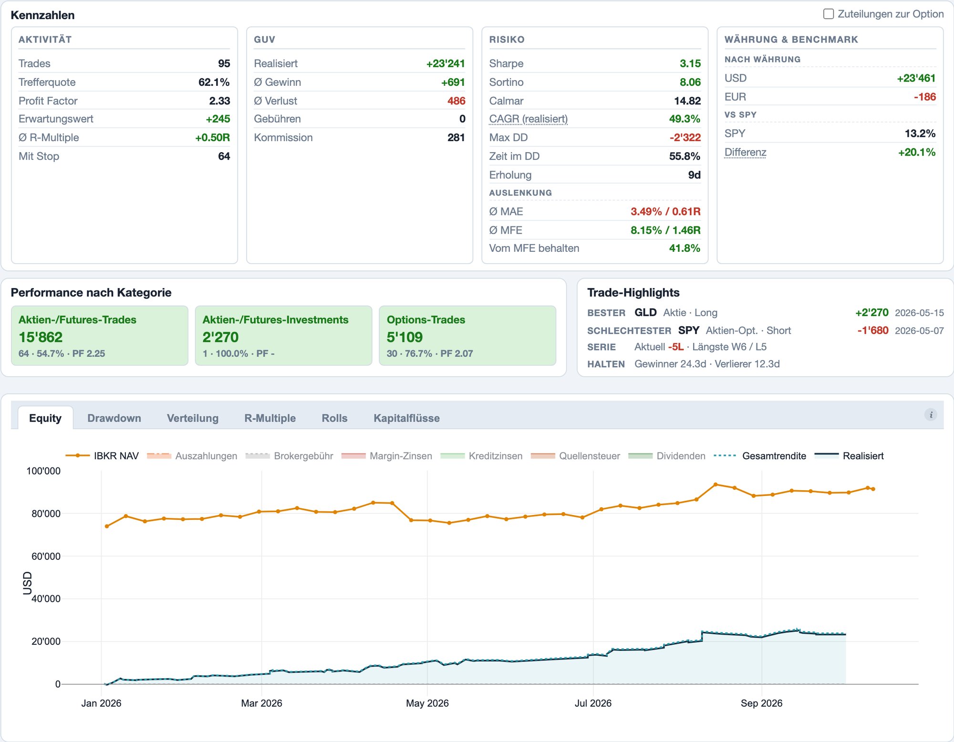Click GLD best trade ticker
Image resolution: width=954 pixels, height=742 pixels.
645,312
